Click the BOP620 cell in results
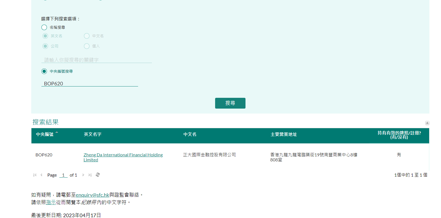441x218 pixels. click(x=44, y=155)
